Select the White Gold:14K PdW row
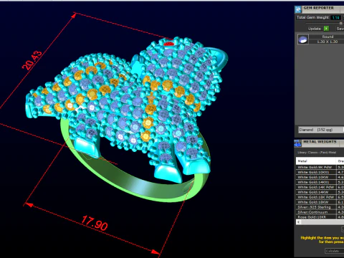 point(320,187)
